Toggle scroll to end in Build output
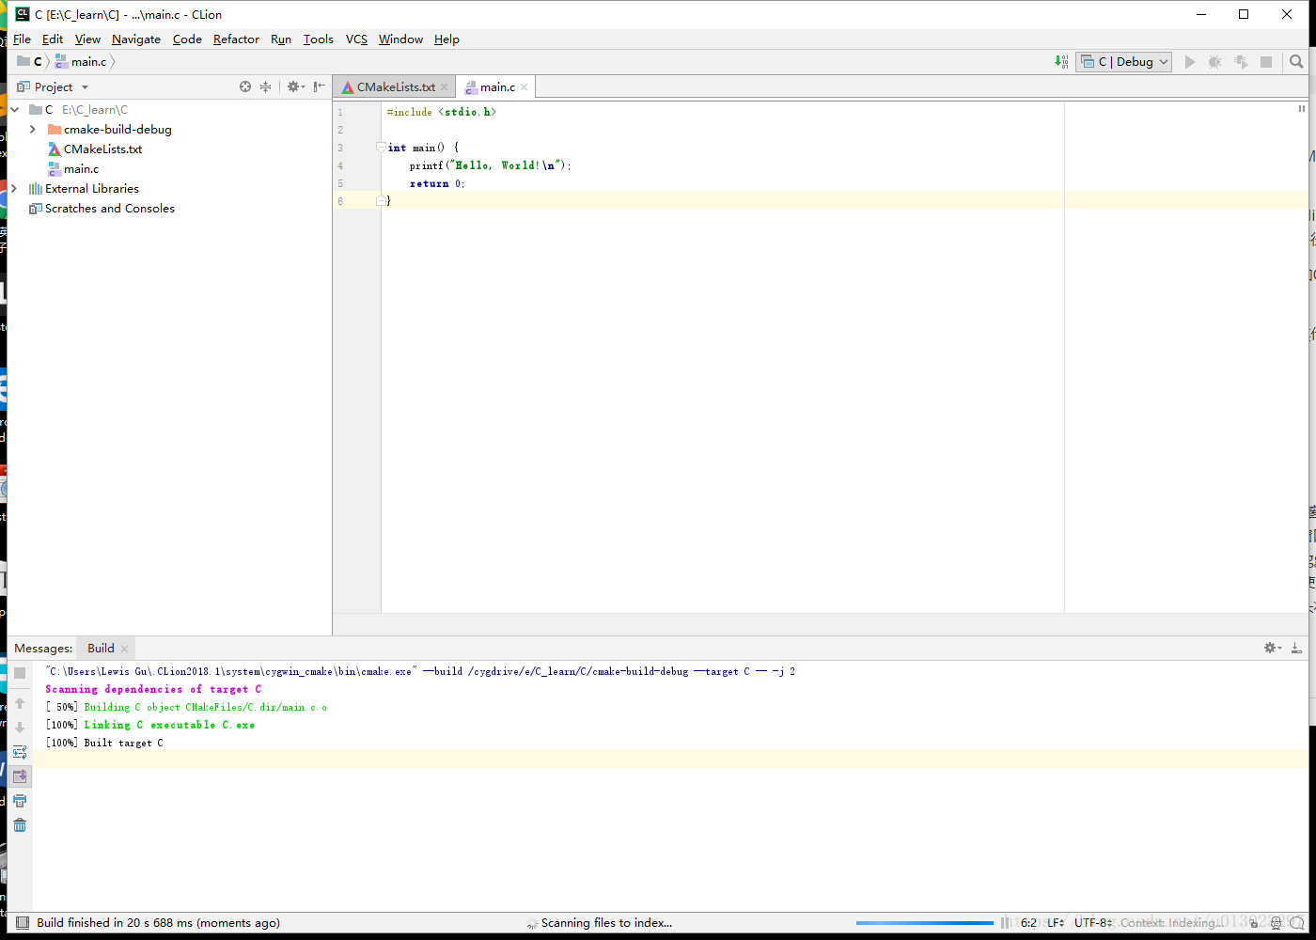This screenshot has height=940, width=1316. pyautogui.click(x=20, y=776)
